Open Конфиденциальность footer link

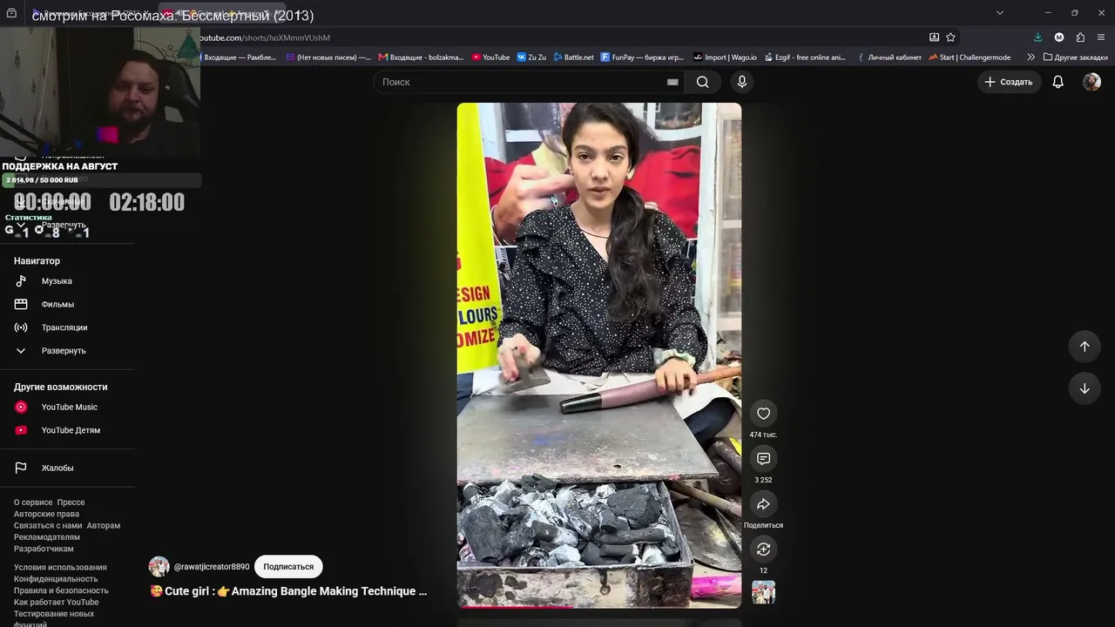point(56,579)
